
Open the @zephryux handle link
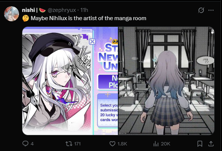click(x=62, y=10)
